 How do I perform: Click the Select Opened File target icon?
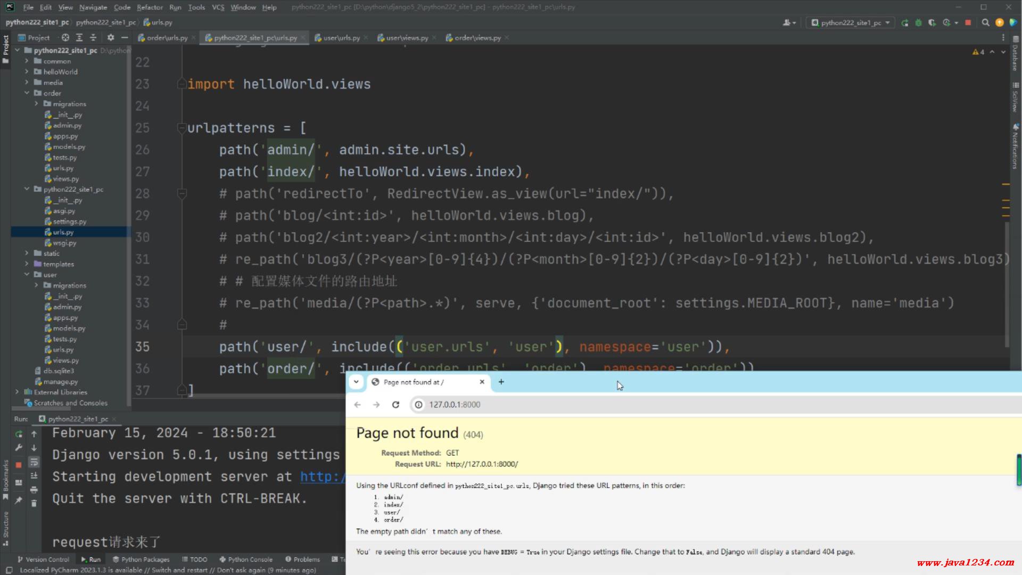click(65, 37)
